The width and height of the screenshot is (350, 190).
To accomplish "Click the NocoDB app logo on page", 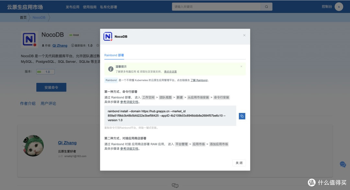I will [29, 39].
